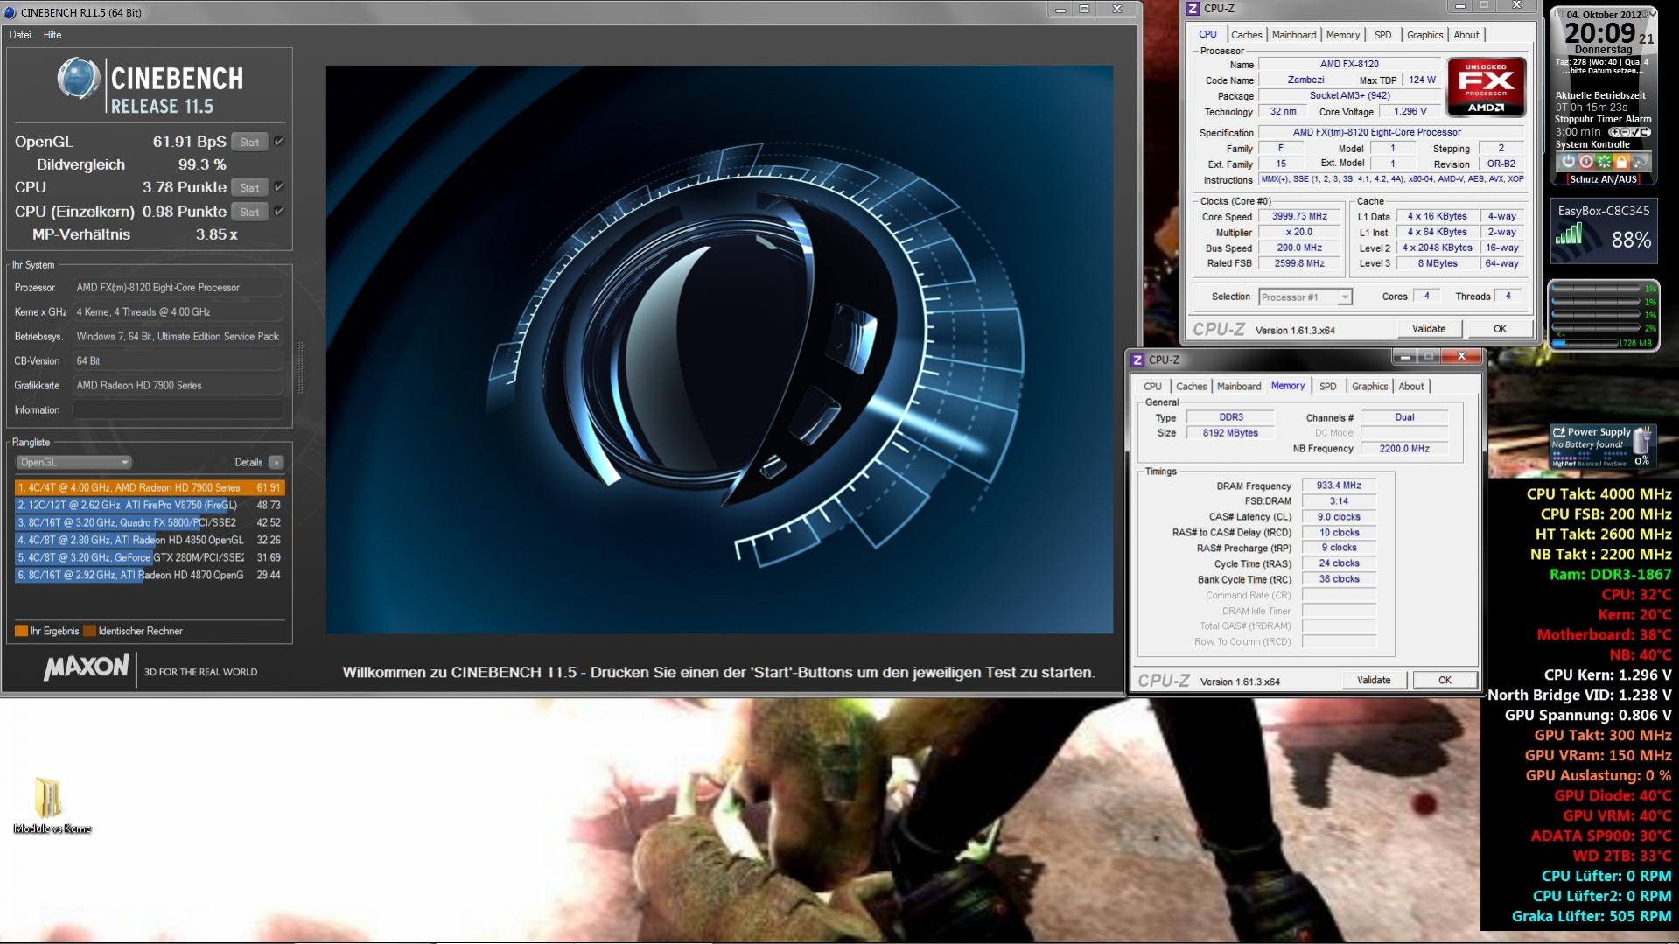Select ranking entry 1 AMD Radeon HD 7900
The width and height of the screenshot is (1679, 944).
(150, 487)
